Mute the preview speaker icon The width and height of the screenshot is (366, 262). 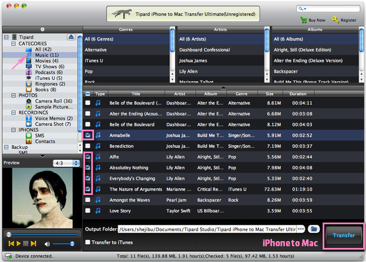pos(47,244)
